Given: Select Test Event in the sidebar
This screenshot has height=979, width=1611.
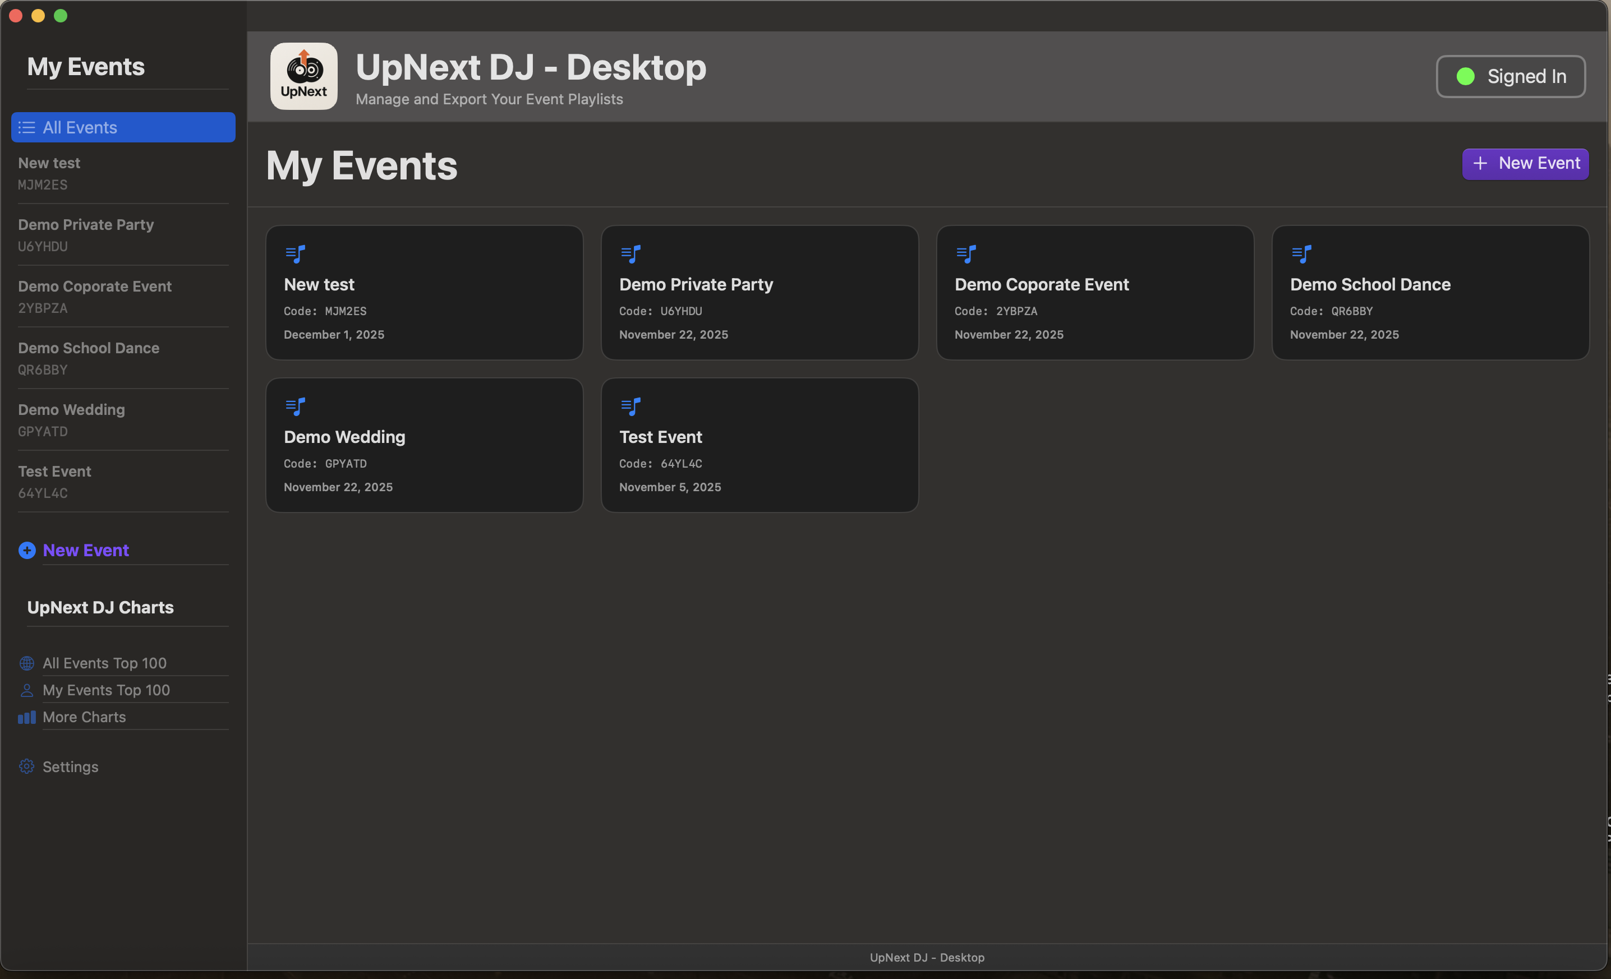Looking at the screenshot, I should 54,470.
